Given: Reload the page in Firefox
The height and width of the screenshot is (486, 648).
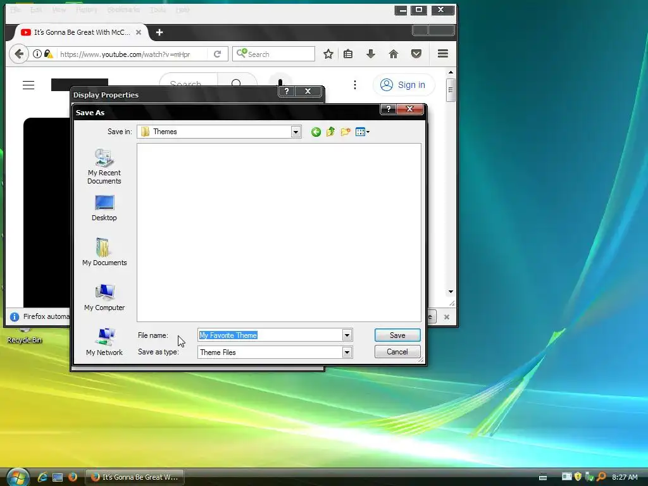Looking at the screenshot, I should (217, 54).
